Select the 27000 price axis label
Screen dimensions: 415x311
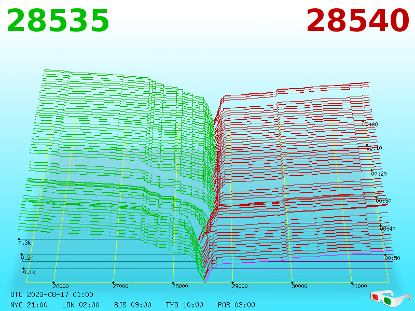click(120, 286)
